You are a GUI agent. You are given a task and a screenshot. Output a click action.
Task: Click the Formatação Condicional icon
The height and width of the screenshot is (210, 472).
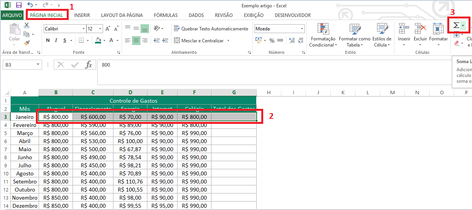click(x=323, y=29)
